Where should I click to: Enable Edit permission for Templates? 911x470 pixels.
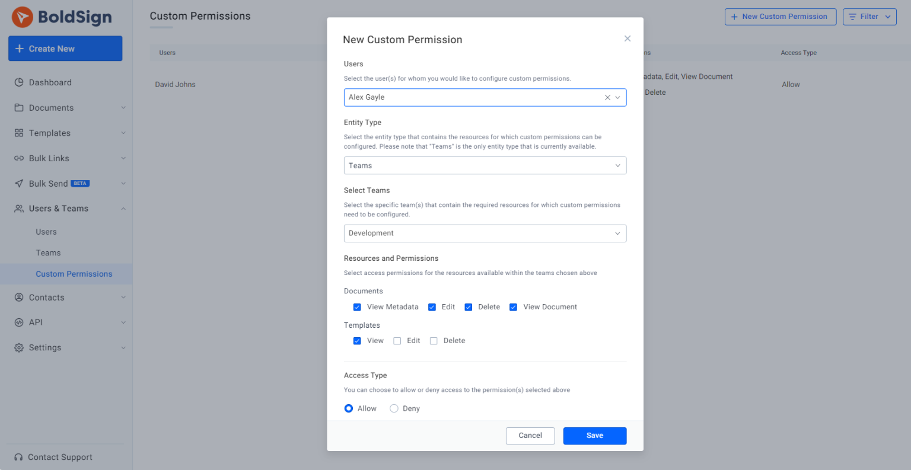pos(397,341)
